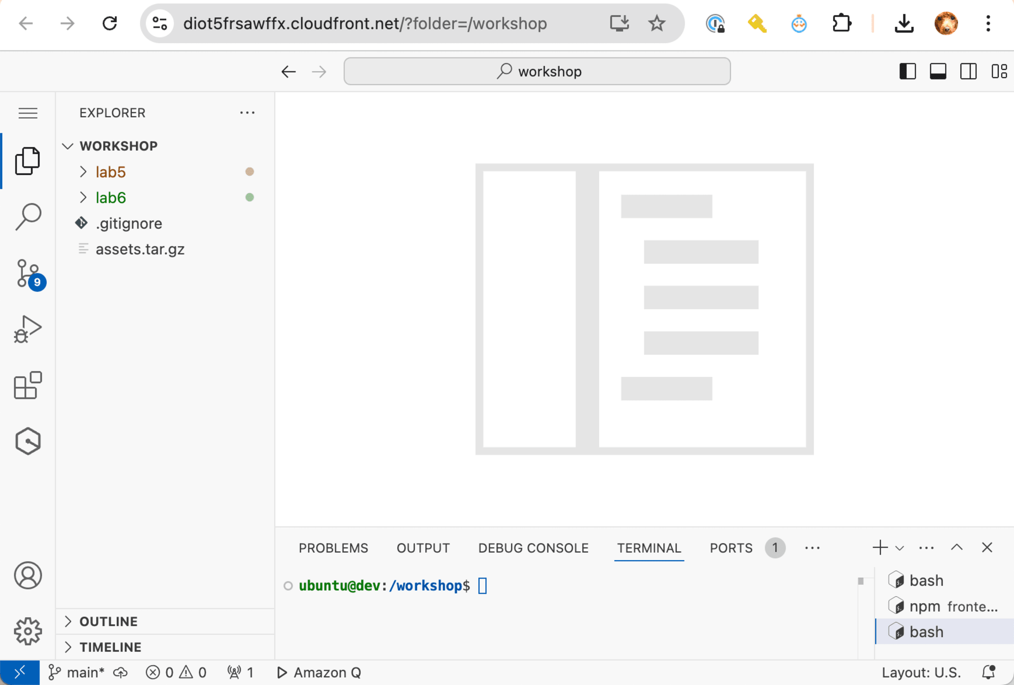The width and height of the screenshot is (1014, 685).
Task: Click the install app icon in address bar
Action: coord(619,23)
